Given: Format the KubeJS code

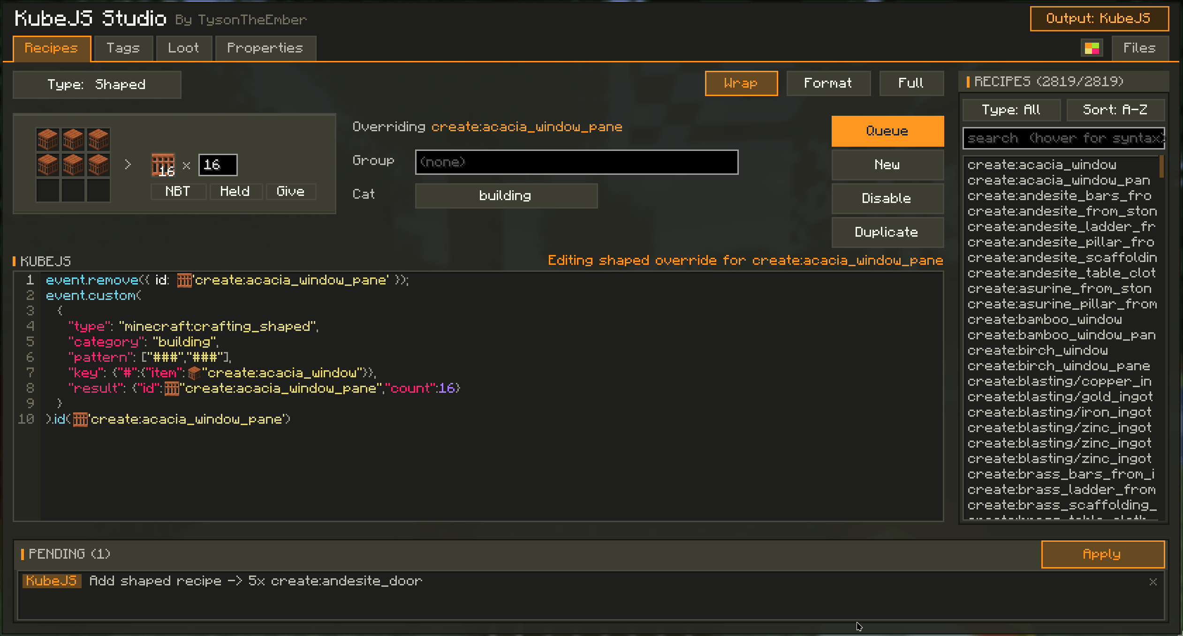Looking at the screenshot, I should tap(828, 83).
